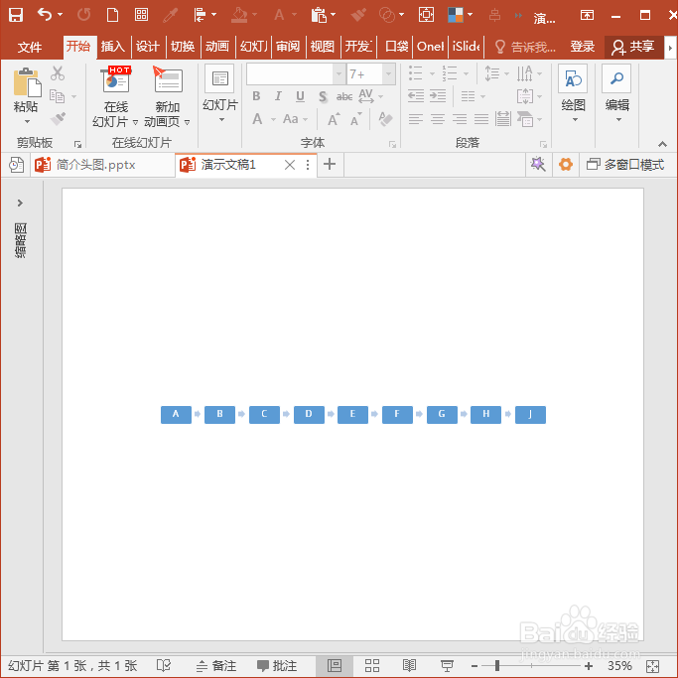Click the 备注 notes button
The image size is (678, 678).
216,665
